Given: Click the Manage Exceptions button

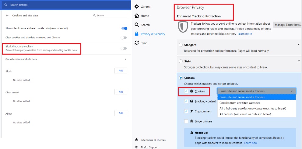Looking at the screenshot, I should click(288, 25).
